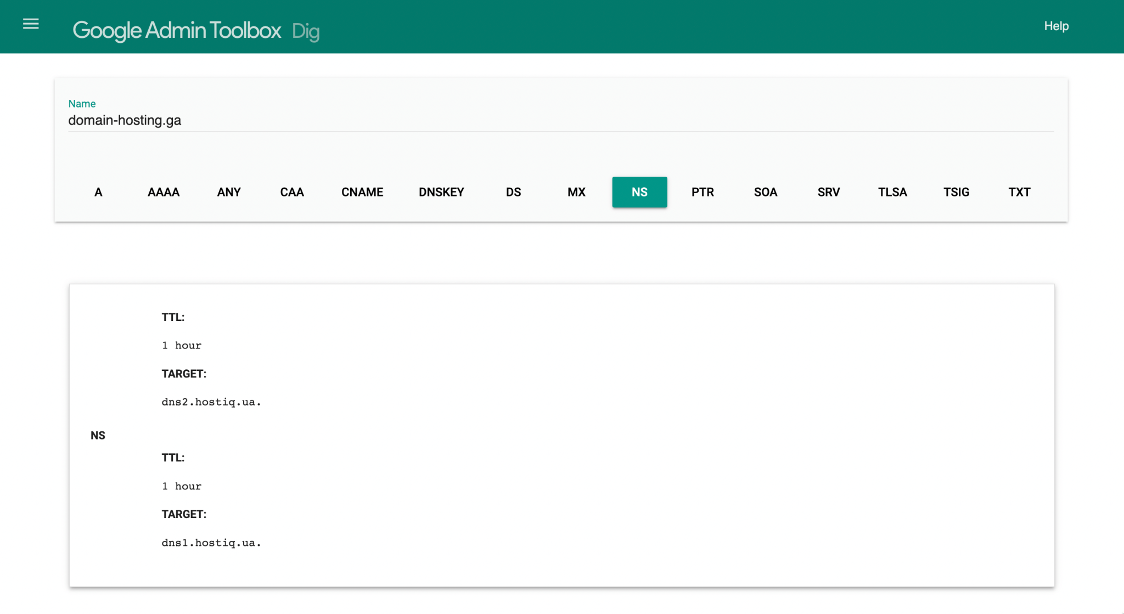Switch to TSIG record lookup
Image resolution: width=1124 pixels, height=614 pixels.
click(956, 192)
